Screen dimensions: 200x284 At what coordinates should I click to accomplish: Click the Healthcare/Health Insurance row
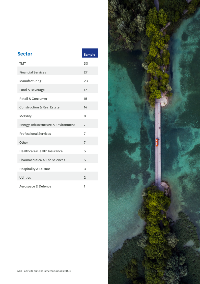tap(41, 151)
